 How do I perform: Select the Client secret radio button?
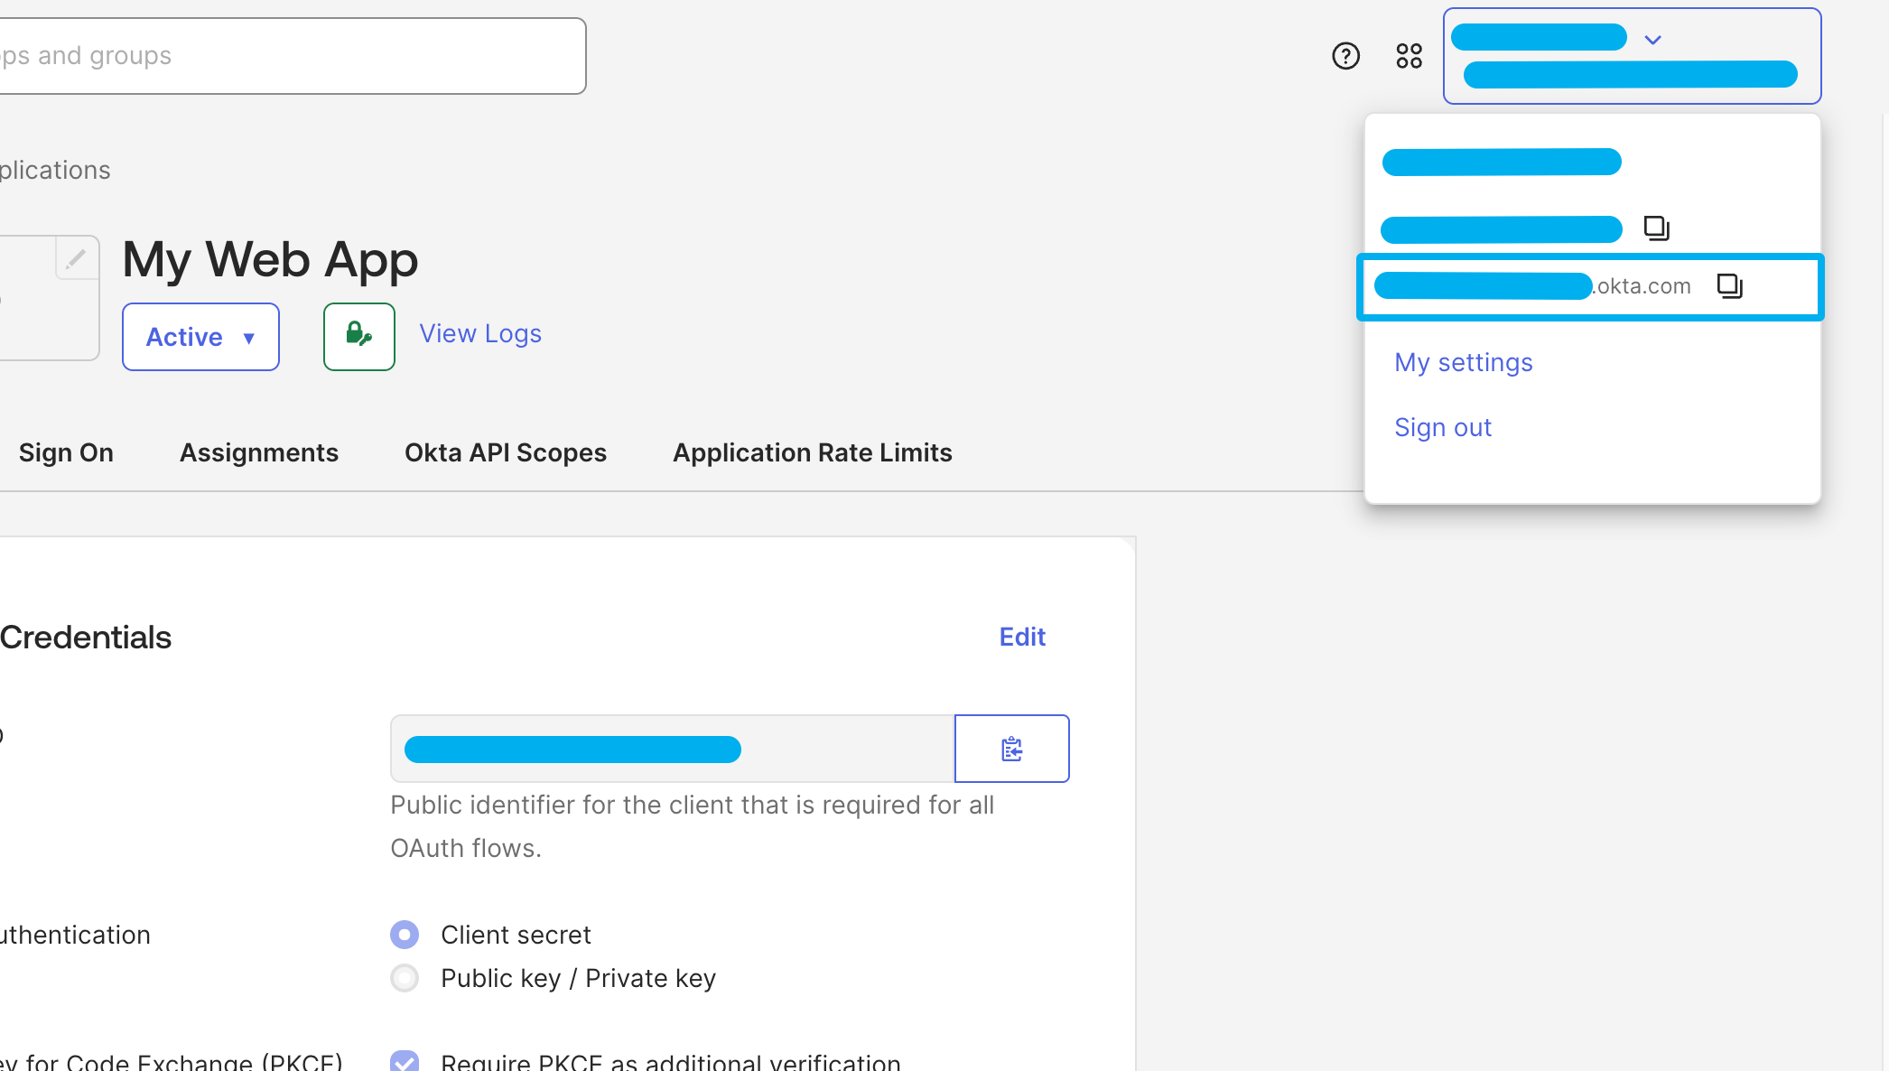[405, 935]
